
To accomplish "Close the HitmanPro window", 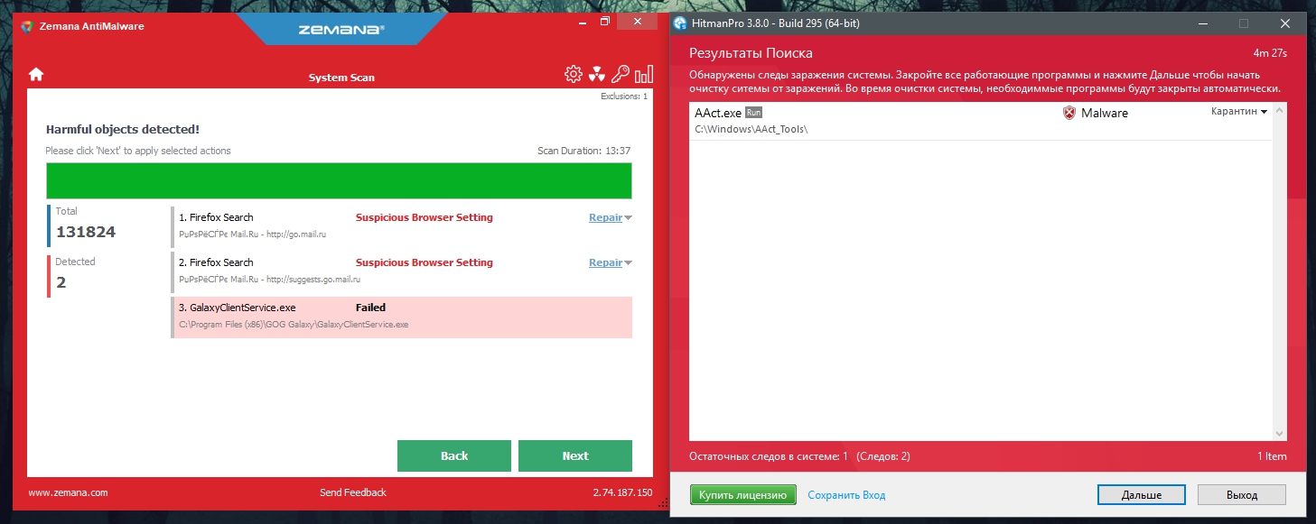I will pyautogui.click(x=1283, y=23).
